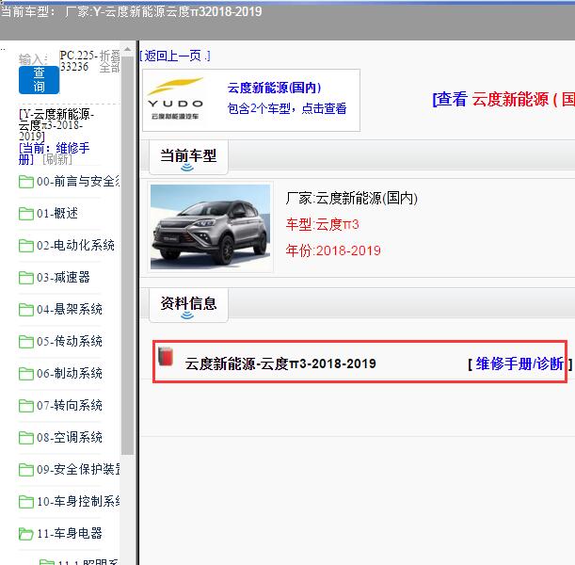Viewport: 575px width, 565px height.
Task: Expand the 08-空调系统 tree item
Action: pyautogui.click(x=70, y=437)
